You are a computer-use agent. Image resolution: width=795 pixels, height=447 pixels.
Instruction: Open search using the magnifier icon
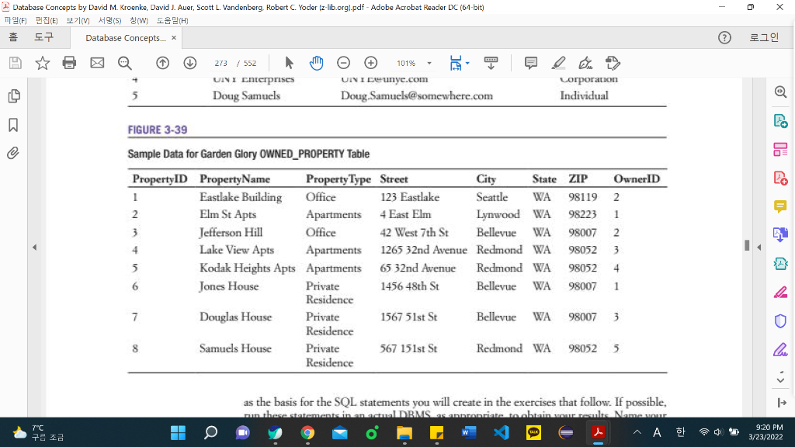124,63
